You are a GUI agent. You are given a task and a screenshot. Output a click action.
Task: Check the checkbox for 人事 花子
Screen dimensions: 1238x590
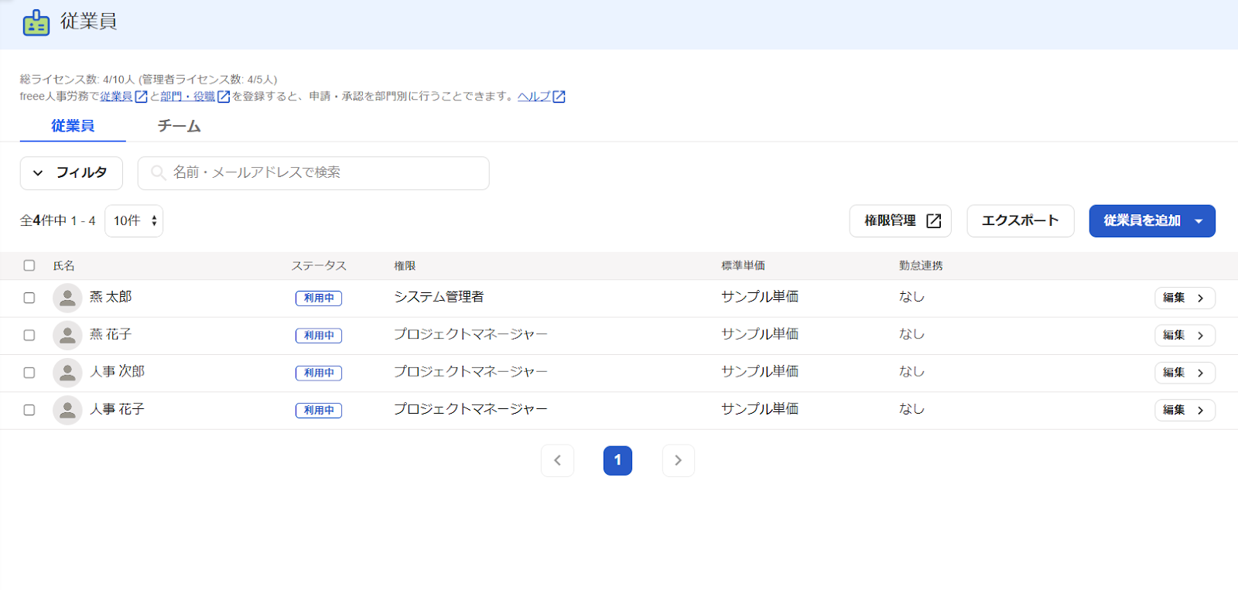(x=29, y=410)
